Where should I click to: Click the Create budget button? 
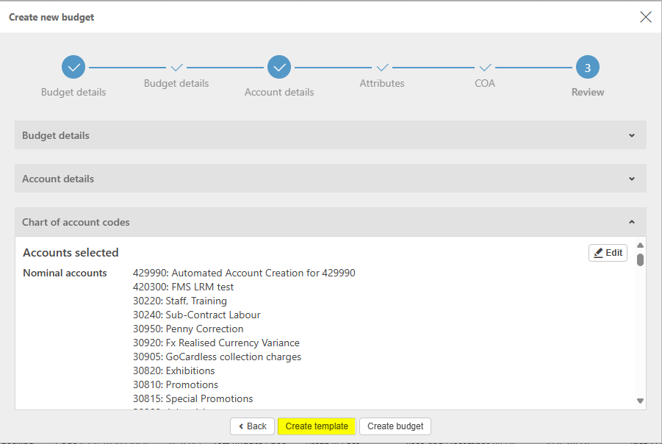[x=395, y=426]
